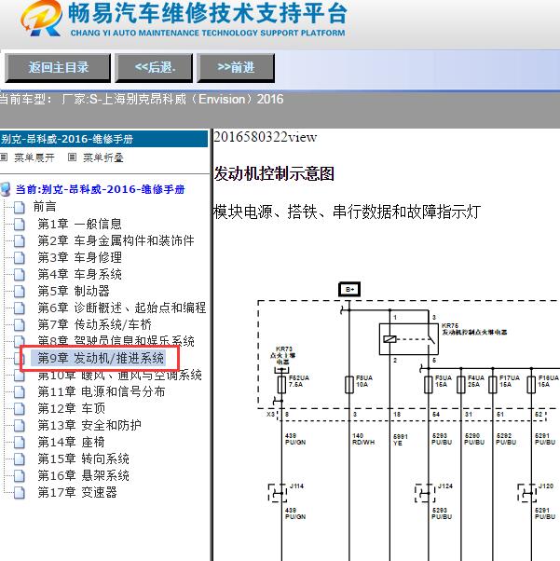Open 第7章 传动系统/车桥

94,324
